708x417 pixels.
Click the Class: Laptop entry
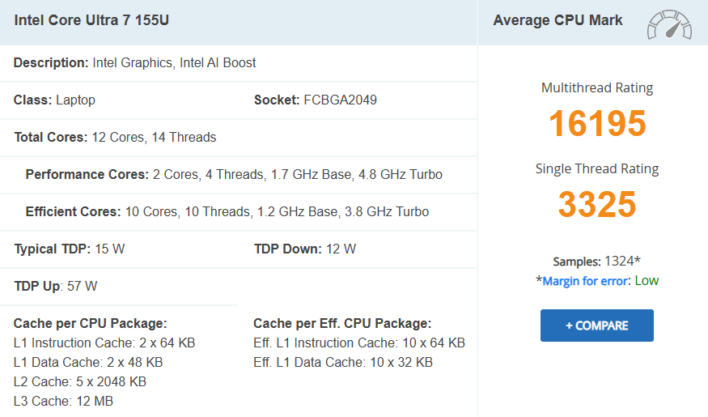54,100
